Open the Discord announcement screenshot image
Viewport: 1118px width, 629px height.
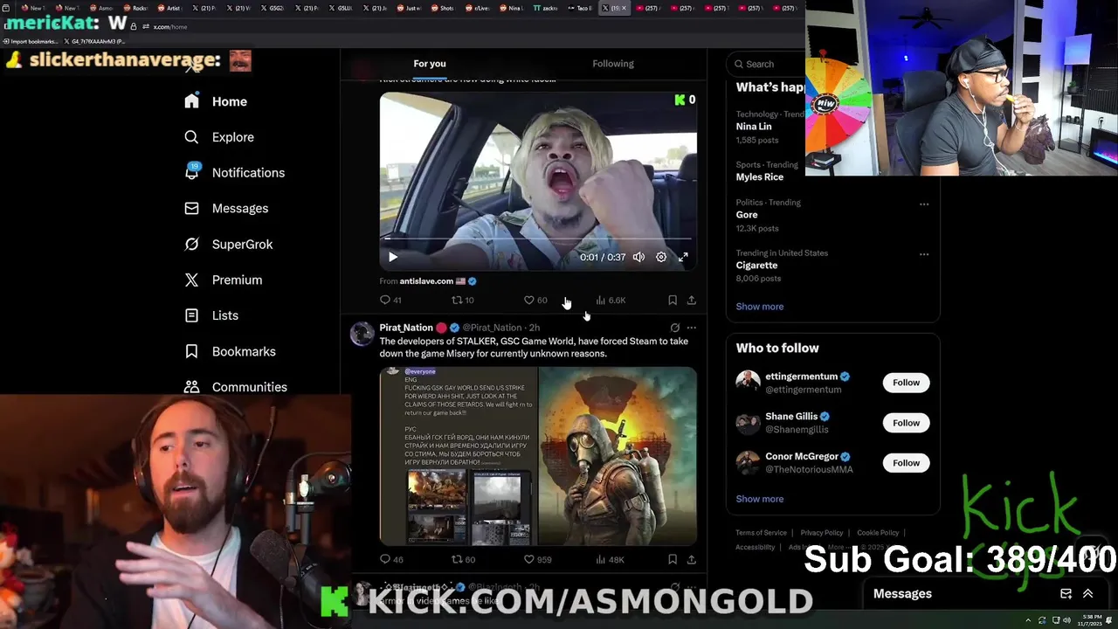459,456
